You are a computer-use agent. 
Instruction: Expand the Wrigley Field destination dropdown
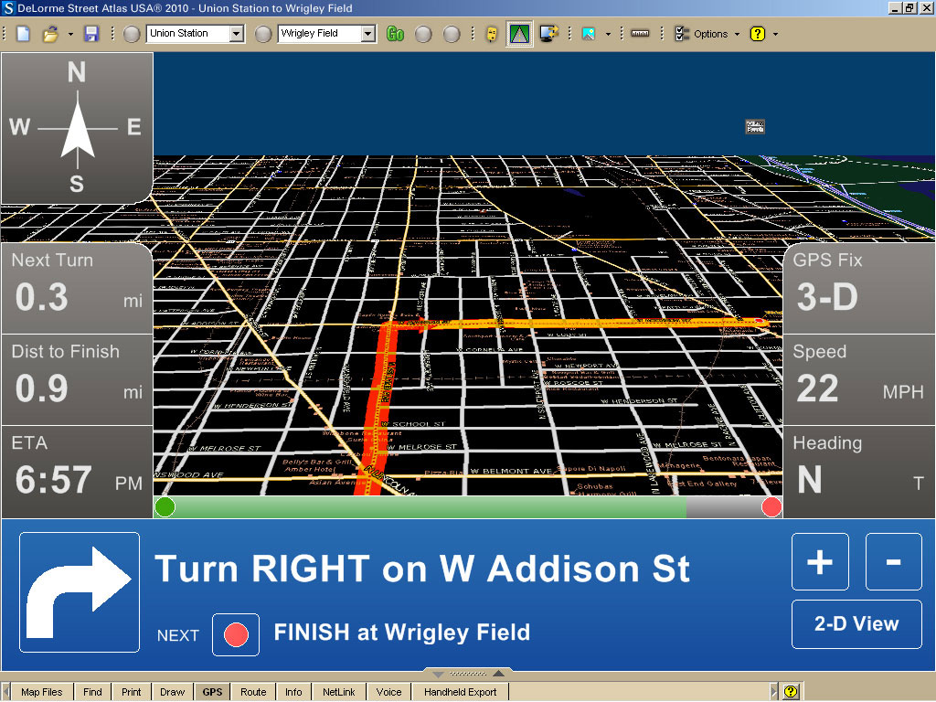coord(368,34)
